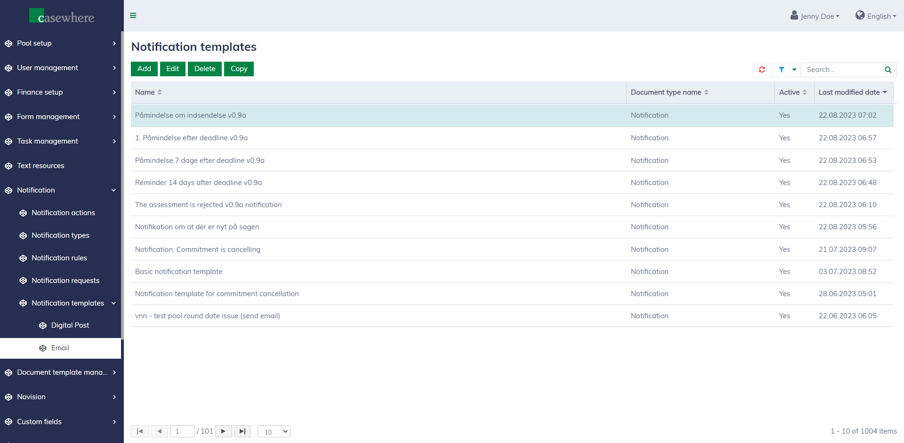This screenshot has height=443, width=904.
Task: Go to the next page arrow
Action: click(x=223, y=431)
